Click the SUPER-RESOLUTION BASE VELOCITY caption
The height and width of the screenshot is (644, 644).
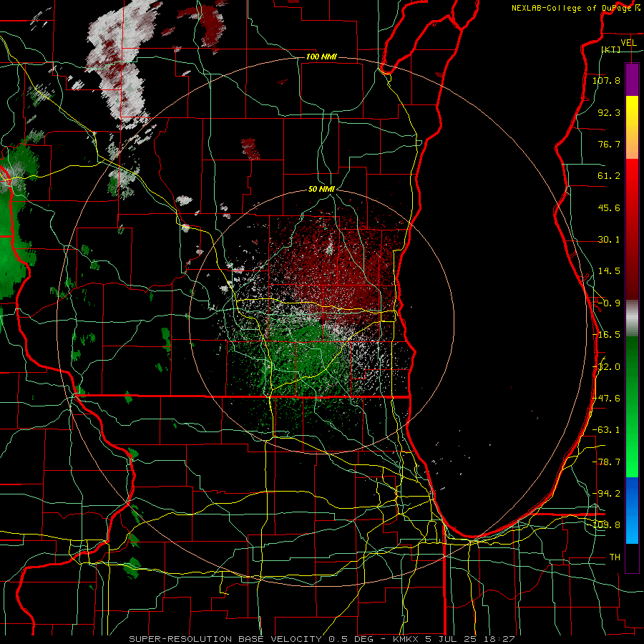(225, 639)
